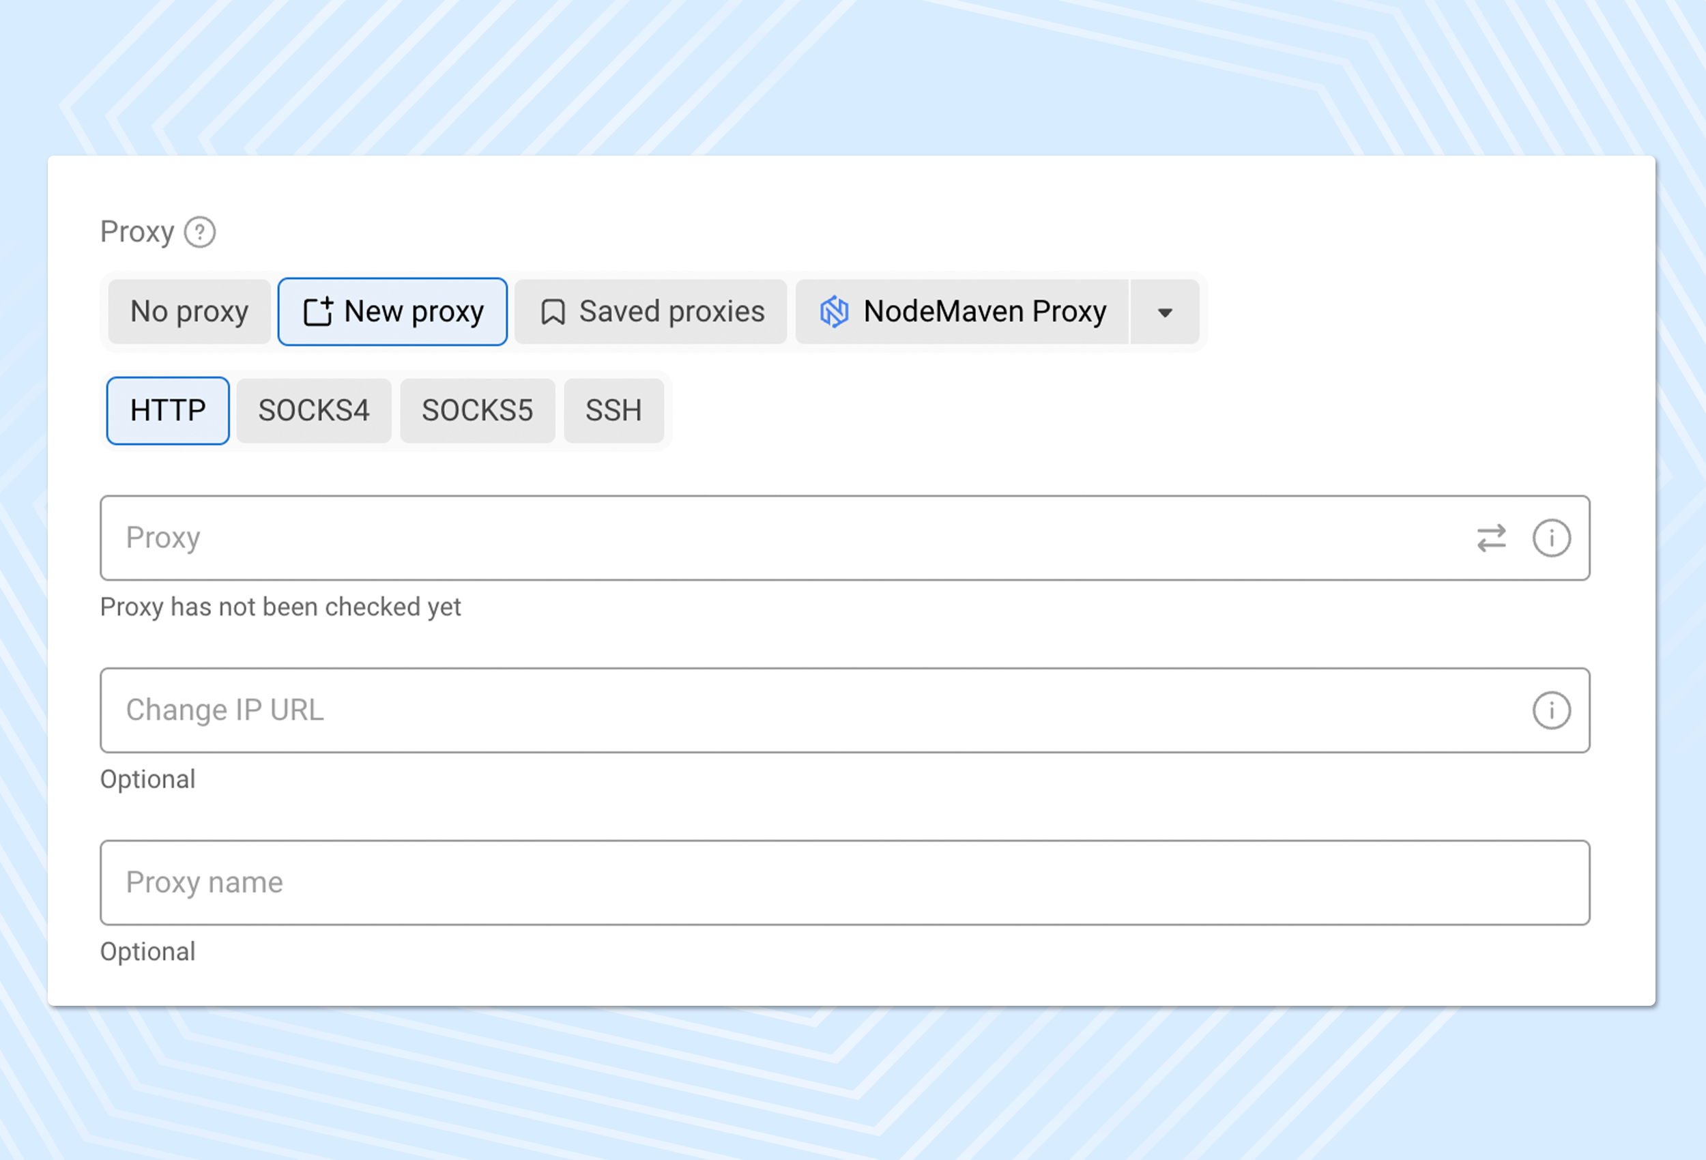
Task: Click the Proxy help question mark icon
Action: coord(200,233)
